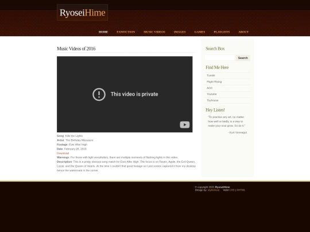Open the About page

(243, 32)
